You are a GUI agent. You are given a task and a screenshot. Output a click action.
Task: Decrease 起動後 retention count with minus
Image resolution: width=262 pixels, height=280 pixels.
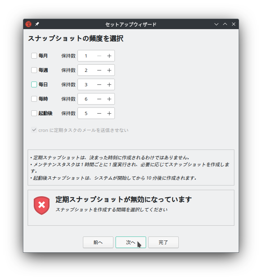point(99,113)
